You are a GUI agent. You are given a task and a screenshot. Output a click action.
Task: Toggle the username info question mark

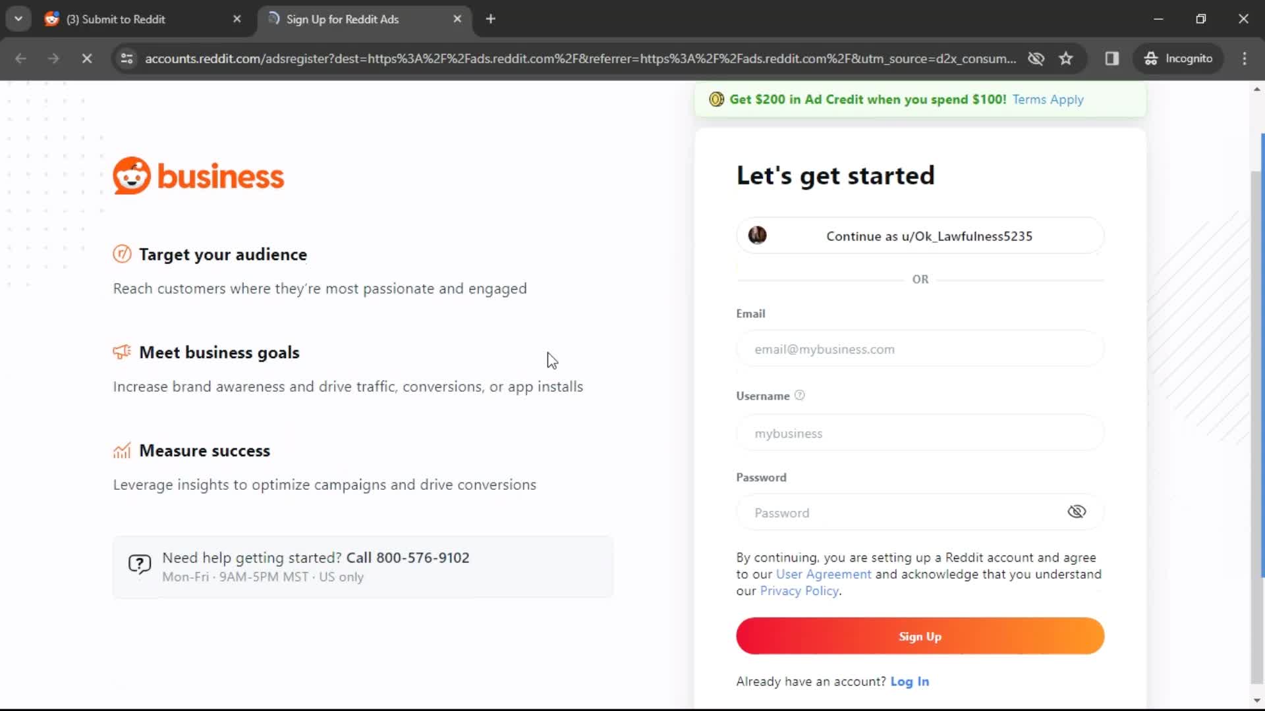tap(801, 395)
